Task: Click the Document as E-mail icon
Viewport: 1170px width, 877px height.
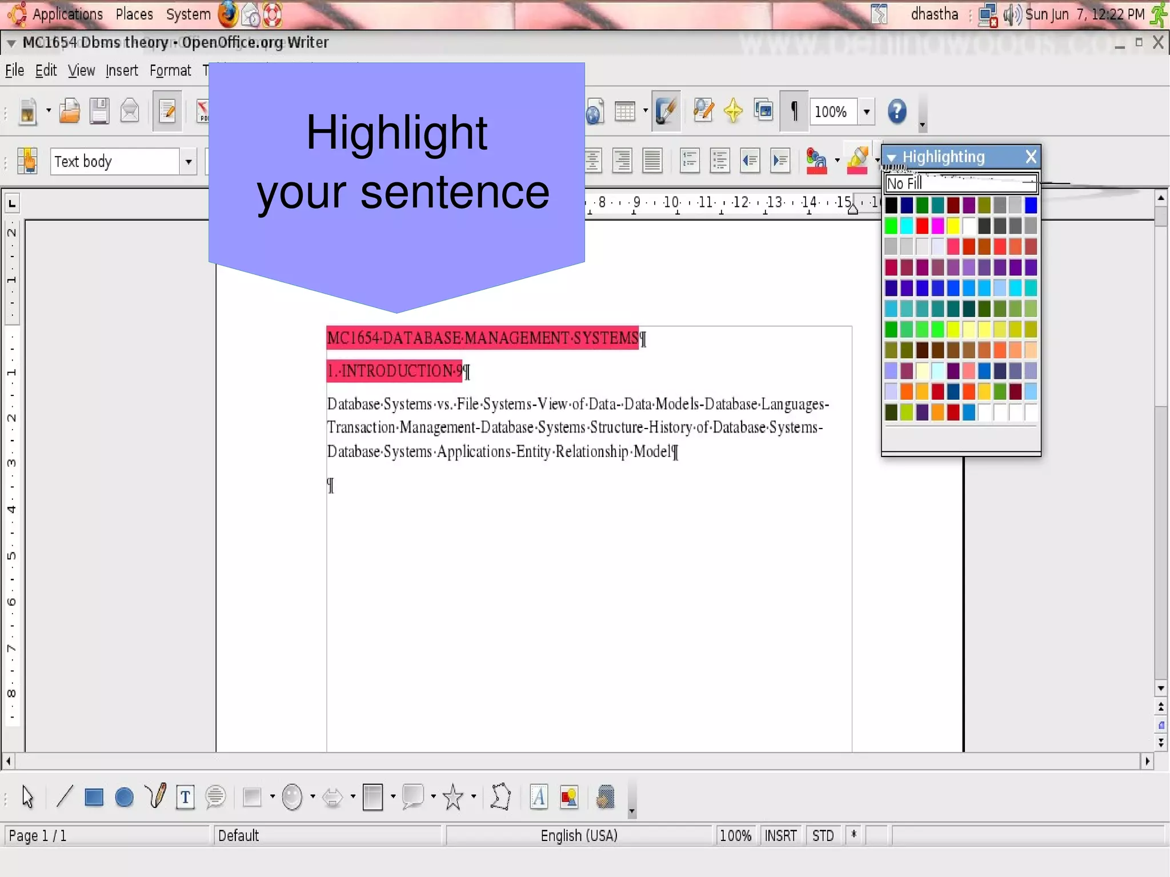Action: tap(130, 111)
